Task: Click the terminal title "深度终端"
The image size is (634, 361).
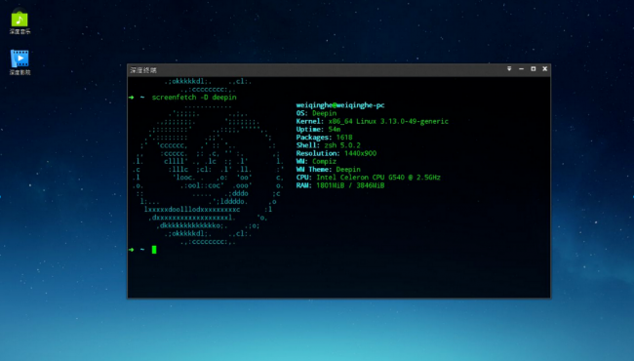Action: [143, 70]
